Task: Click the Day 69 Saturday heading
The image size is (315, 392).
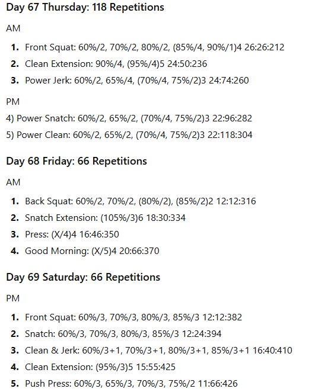Action: (x=83, y=277)
